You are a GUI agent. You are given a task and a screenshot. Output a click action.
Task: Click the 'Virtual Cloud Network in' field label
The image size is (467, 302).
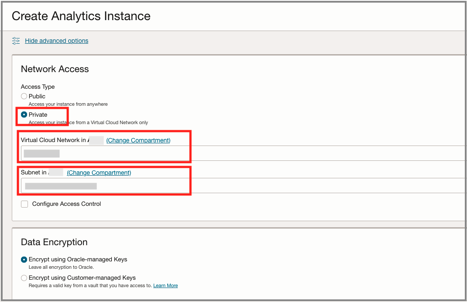53,140
